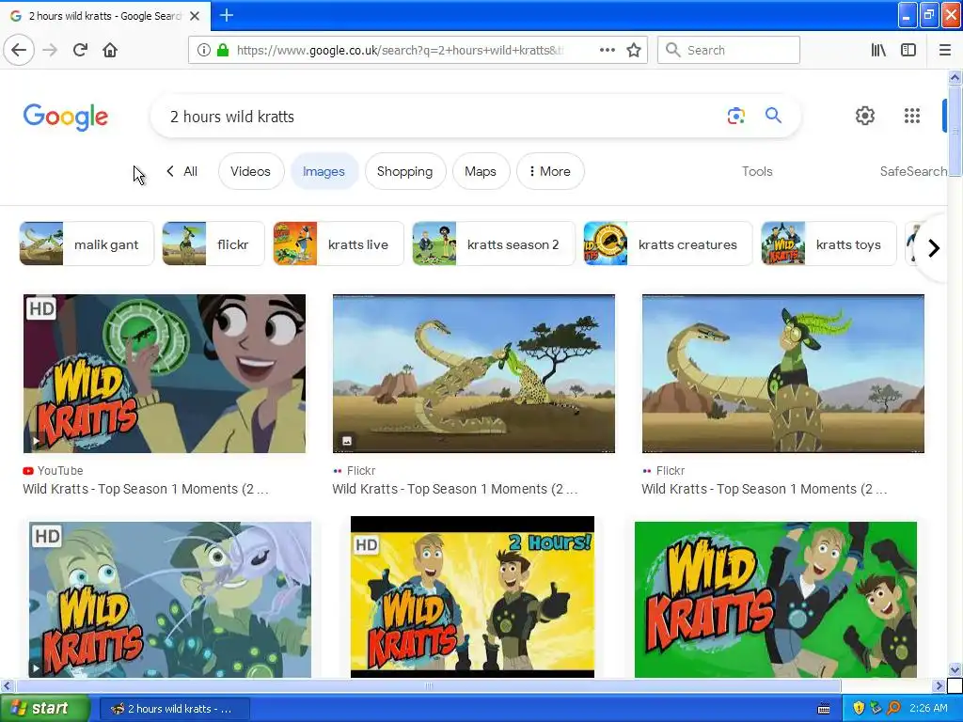This screenshot has height=722, width=963.
Task: Open the right-hand Flickr result title link
Action: pos(765,489)
